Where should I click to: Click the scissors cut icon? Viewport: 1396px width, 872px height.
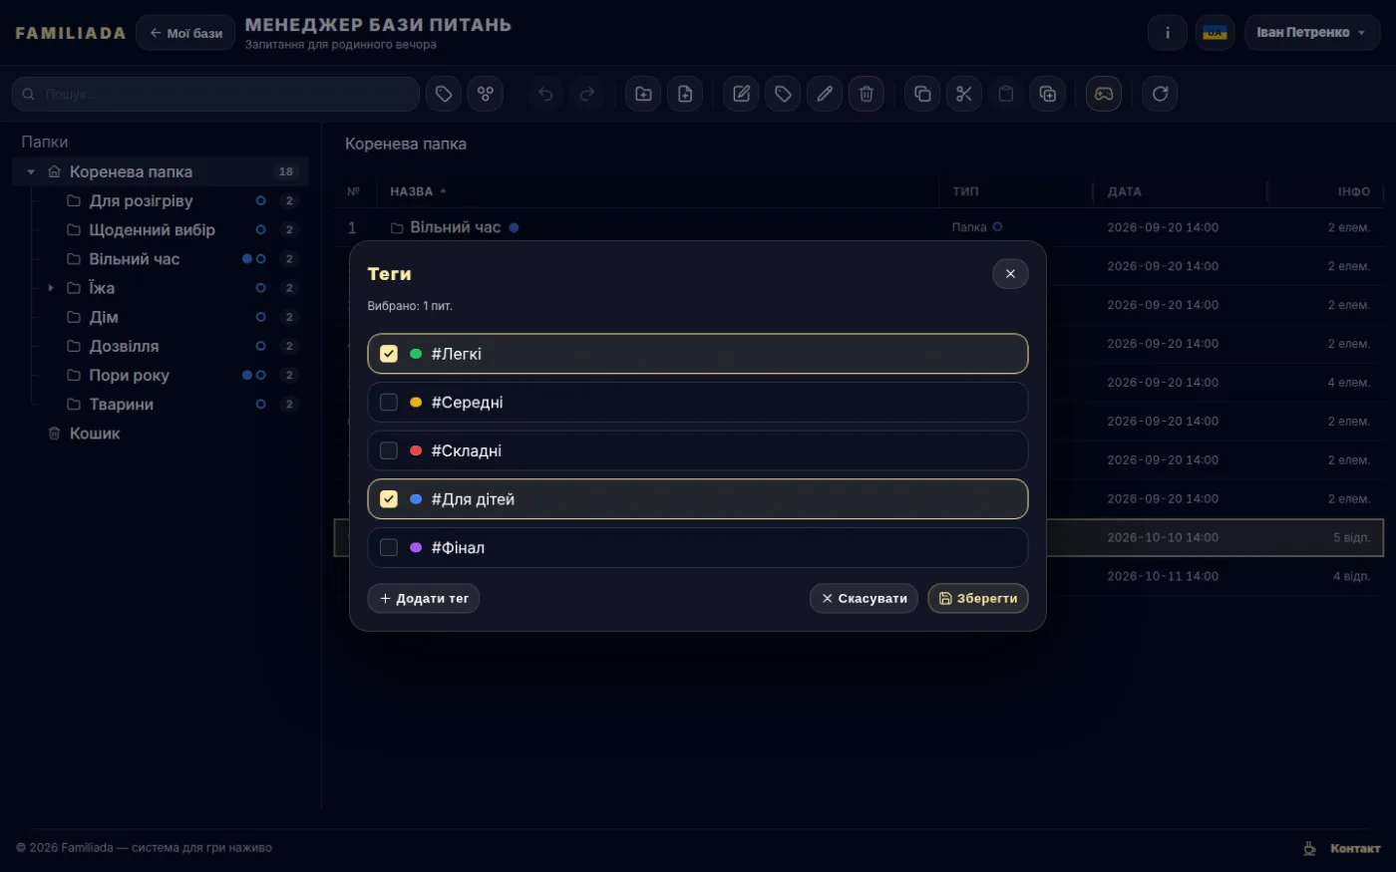[964, 94]
